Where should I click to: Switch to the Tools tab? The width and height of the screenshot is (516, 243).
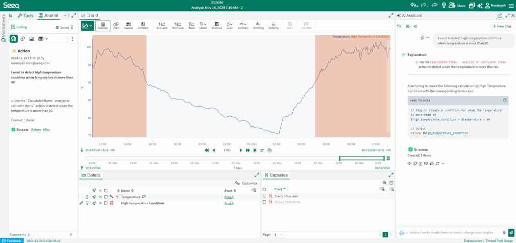point(25,16)
